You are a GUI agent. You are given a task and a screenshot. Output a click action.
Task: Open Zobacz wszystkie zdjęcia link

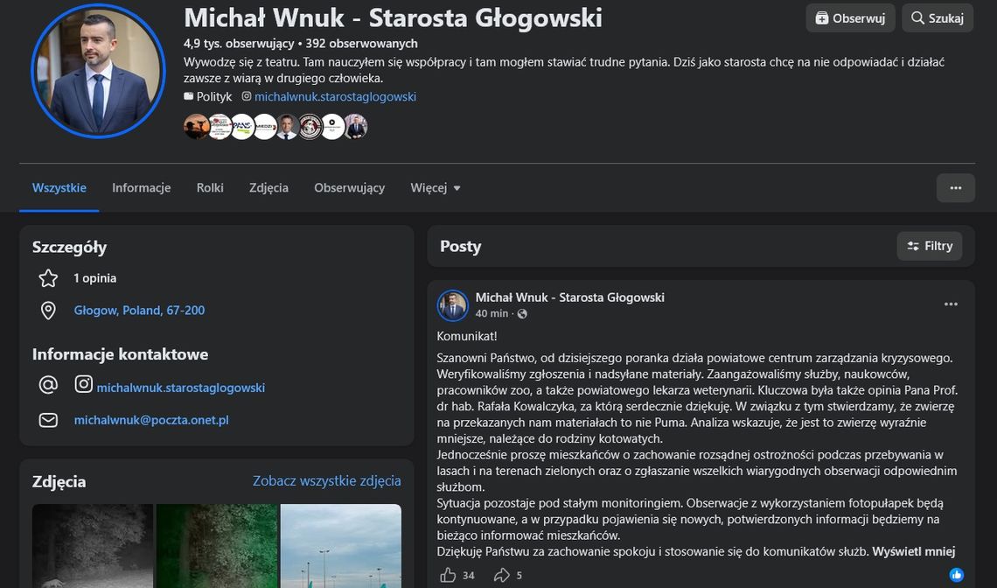pos(327,480)
